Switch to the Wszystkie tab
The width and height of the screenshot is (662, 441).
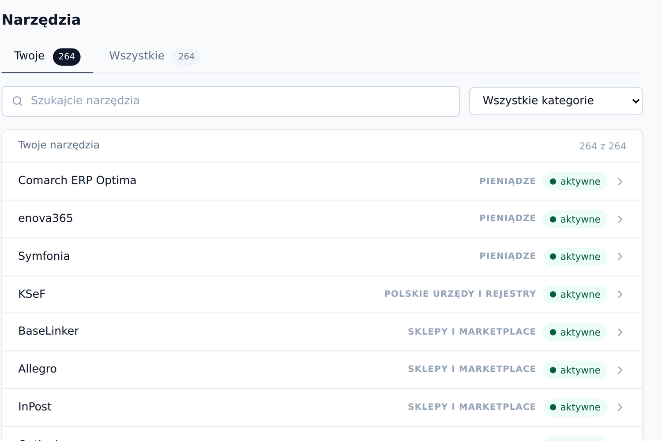point(154,56)
